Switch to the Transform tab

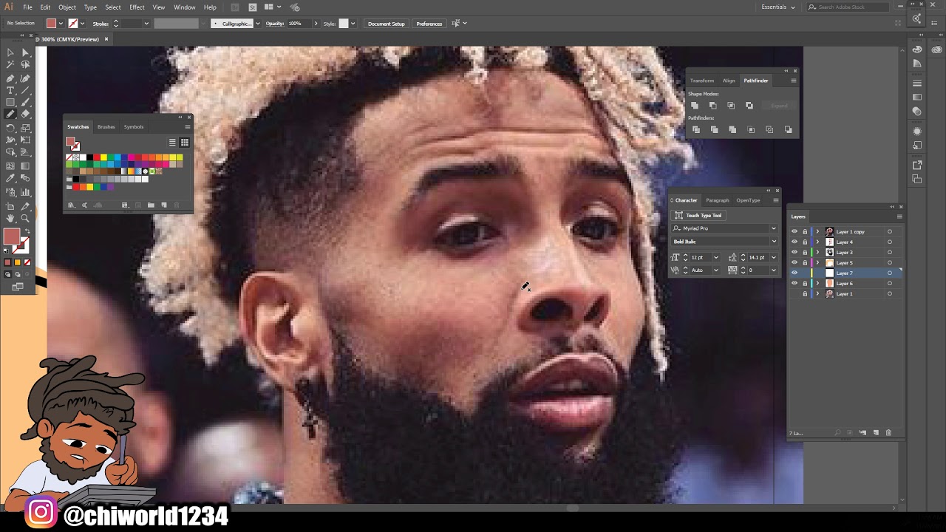(702, 81)
